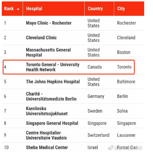Open Mayo Clinic - Rochester entry
This screenshot has width=153, height=152.
coord(49,23)
